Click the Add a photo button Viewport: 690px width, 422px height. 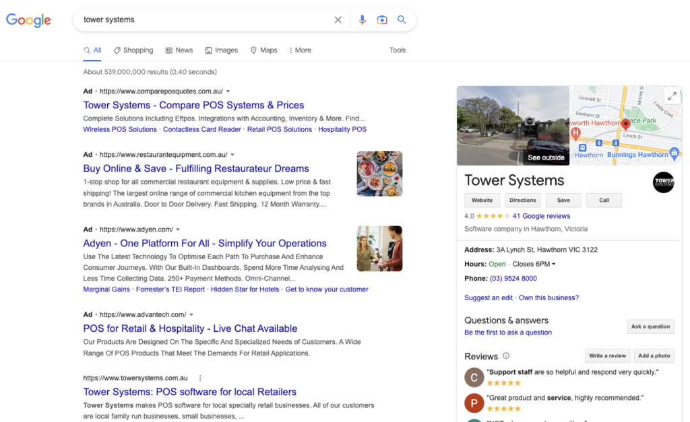(x=654, y=355)
